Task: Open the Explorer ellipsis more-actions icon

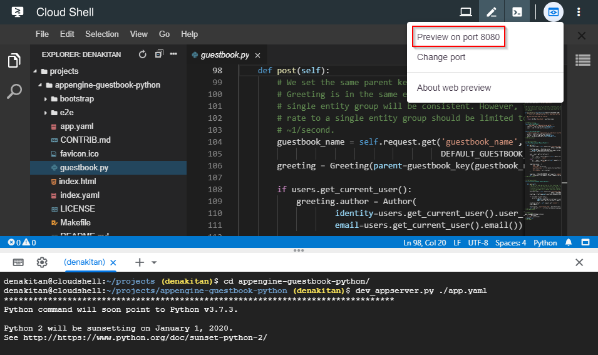Action: coord(173,54)
